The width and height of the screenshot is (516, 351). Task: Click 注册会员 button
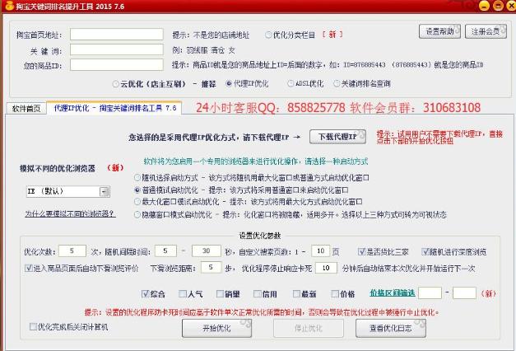486,31
